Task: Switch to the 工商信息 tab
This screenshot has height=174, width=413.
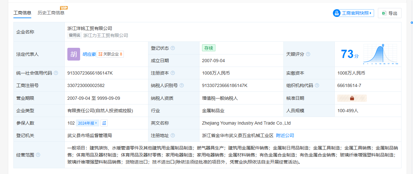Action: pos(22,13)
